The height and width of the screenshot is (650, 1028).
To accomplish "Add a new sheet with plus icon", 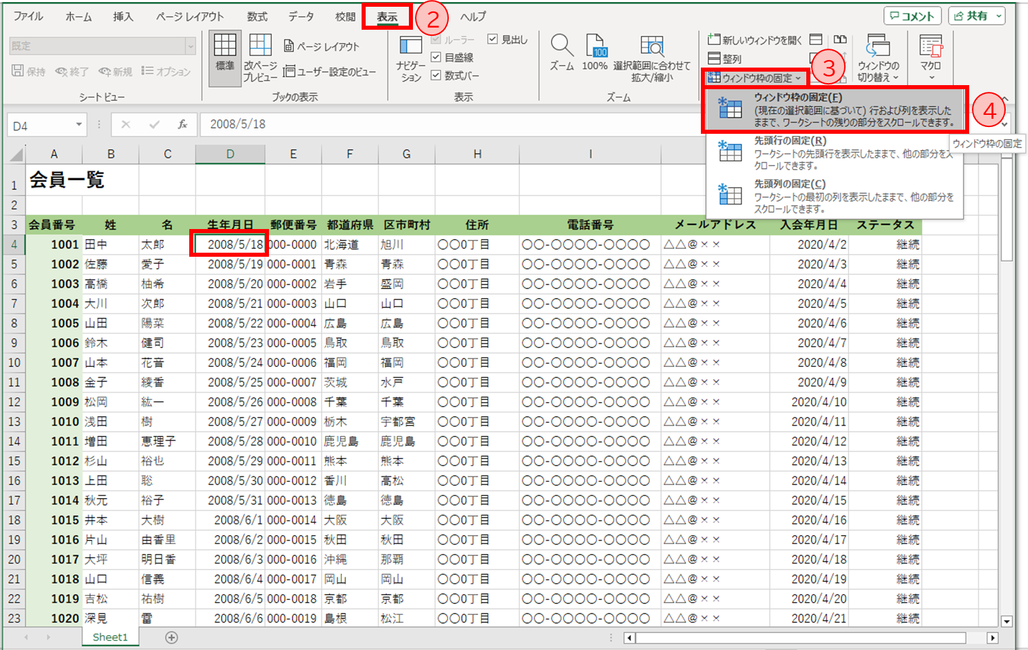I will click(x=172, y=638).
